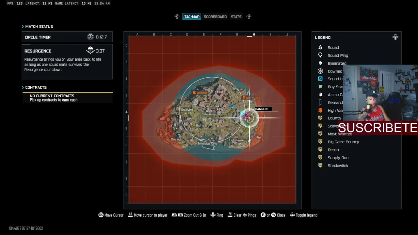Click the map cursor crosshair center
Image resolution: width=418 pixels, height=235 pixels.
pyautogui.click(x=249, y=118)
